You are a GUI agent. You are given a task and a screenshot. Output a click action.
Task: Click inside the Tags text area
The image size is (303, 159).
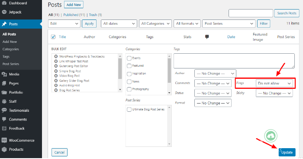tap(234, 61)
